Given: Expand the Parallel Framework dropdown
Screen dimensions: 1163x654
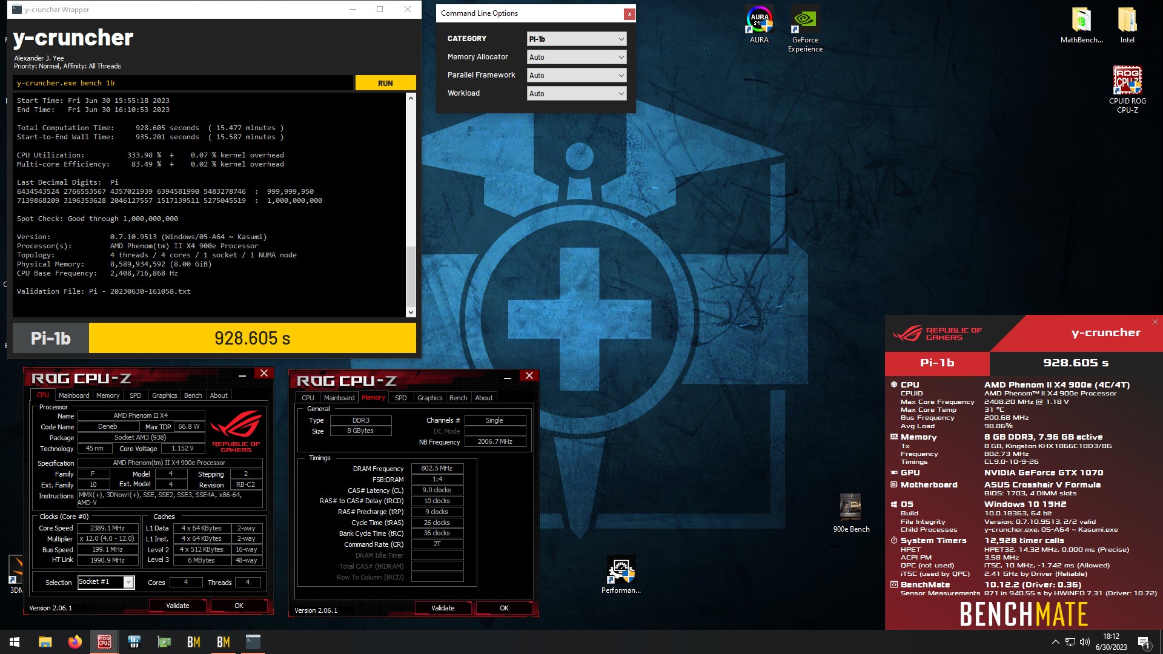Looking at the screenshot, I should (576, 75).
